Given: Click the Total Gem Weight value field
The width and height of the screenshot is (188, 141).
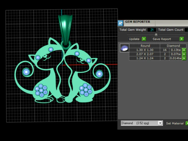Looking at the screenshot, I should click(x=152, y=30).
